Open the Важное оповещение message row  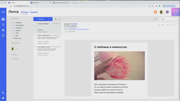[48, 39]
